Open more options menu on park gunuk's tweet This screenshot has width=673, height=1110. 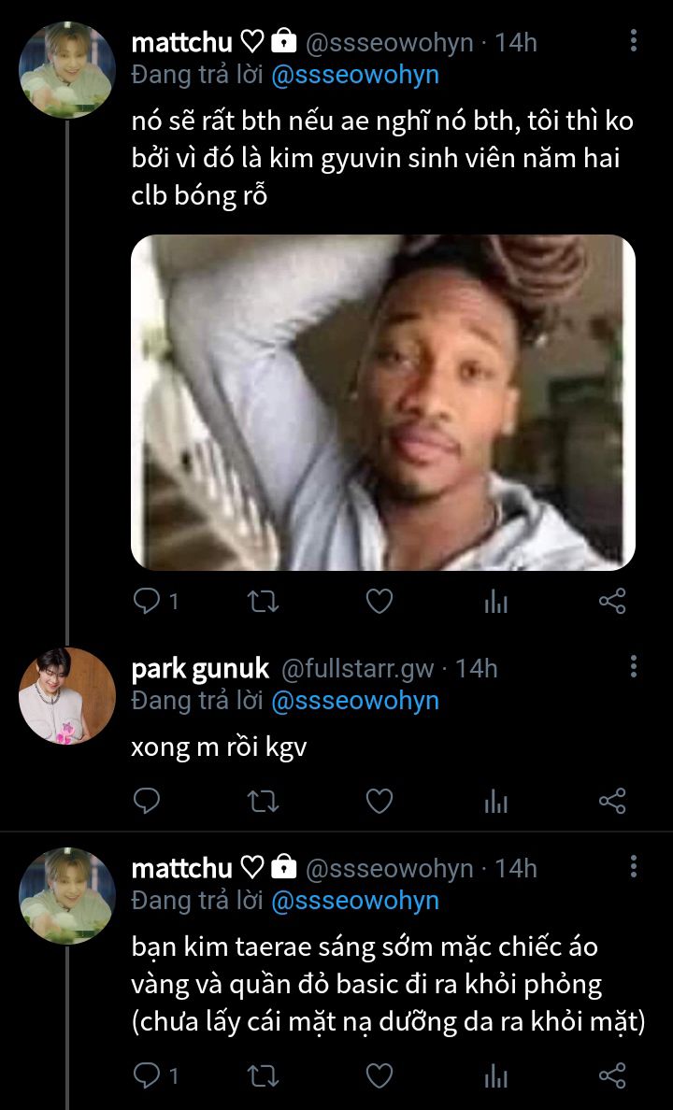pos(634,667)
